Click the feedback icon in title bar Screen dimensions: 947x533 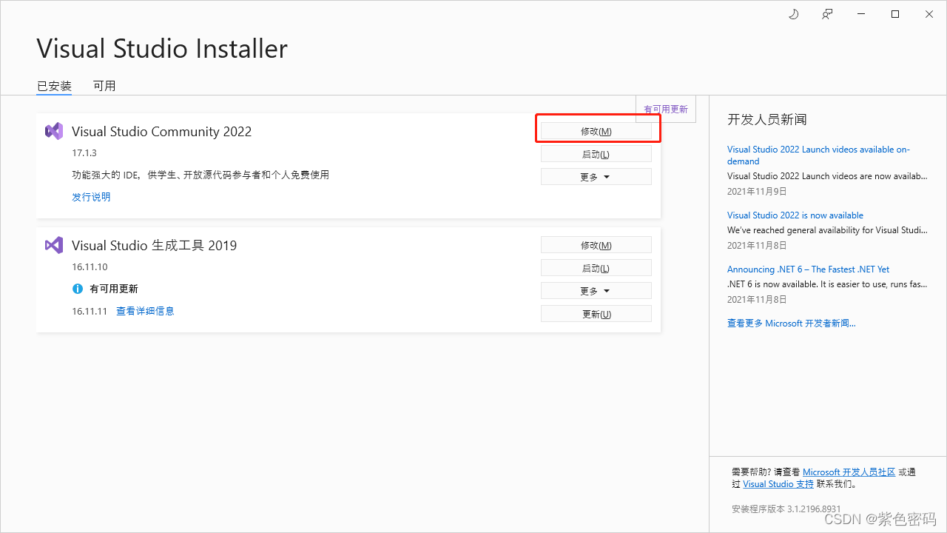click(x=827, y=14)
